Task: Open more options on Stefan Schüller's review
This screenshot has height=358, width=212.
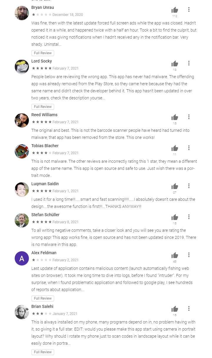Action: [x=189, y=217]
